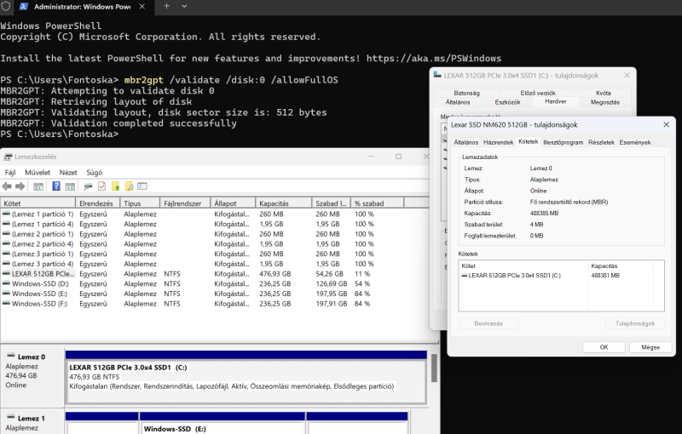Click the shield icon in terminal title bar
682x434 pixels.
(x=6, y=7)
